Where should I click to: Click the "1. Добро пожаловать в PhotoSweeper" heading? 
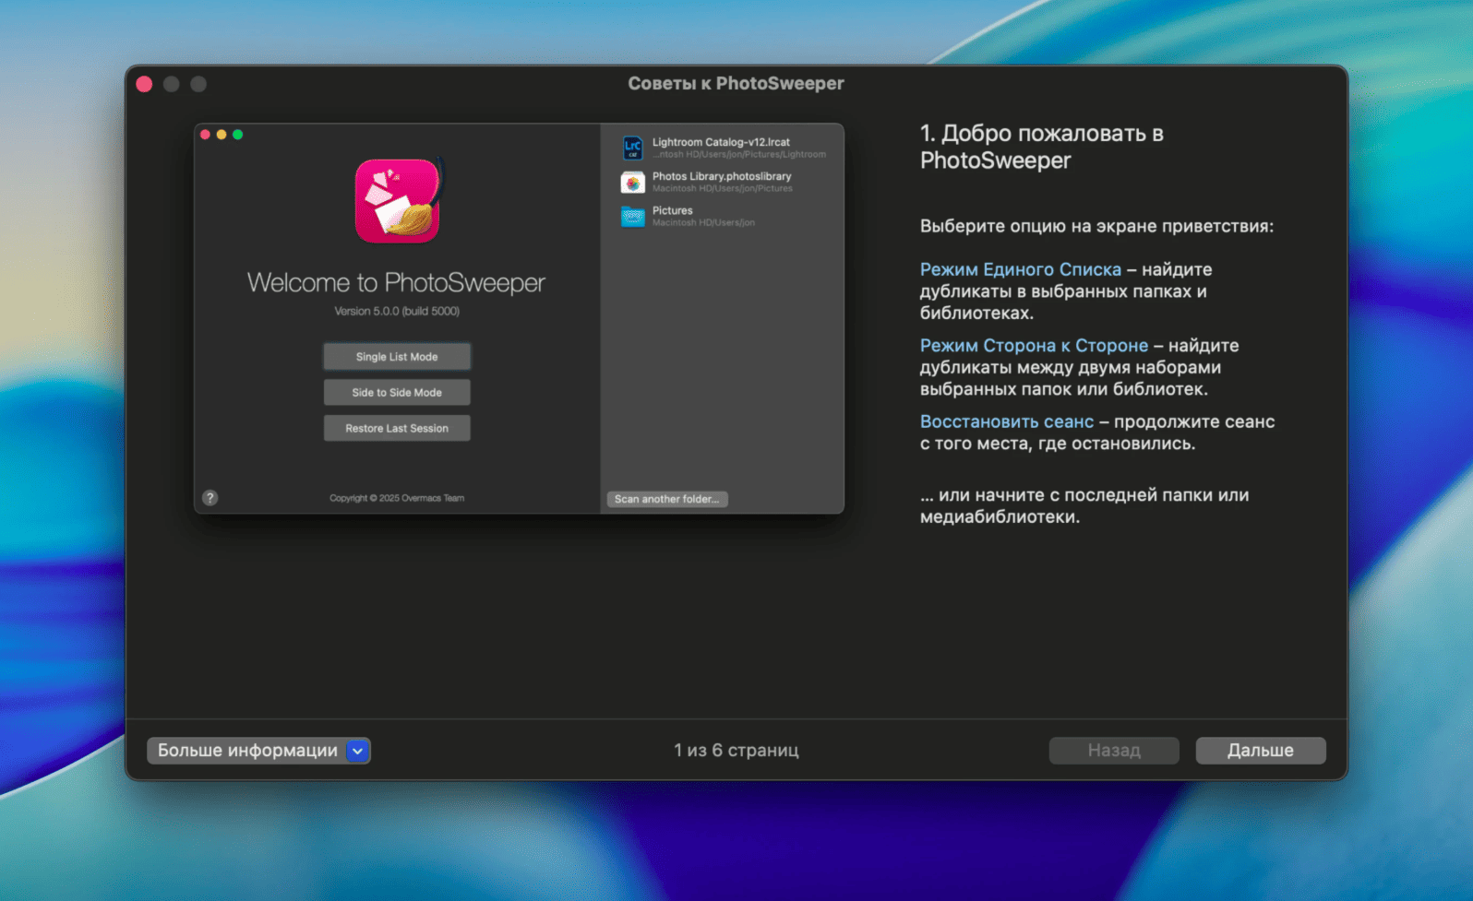pos(1042,147)
